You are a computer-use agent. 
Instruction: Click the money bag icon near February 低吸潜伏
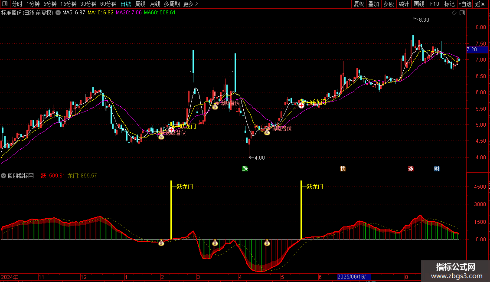(161, 136)
